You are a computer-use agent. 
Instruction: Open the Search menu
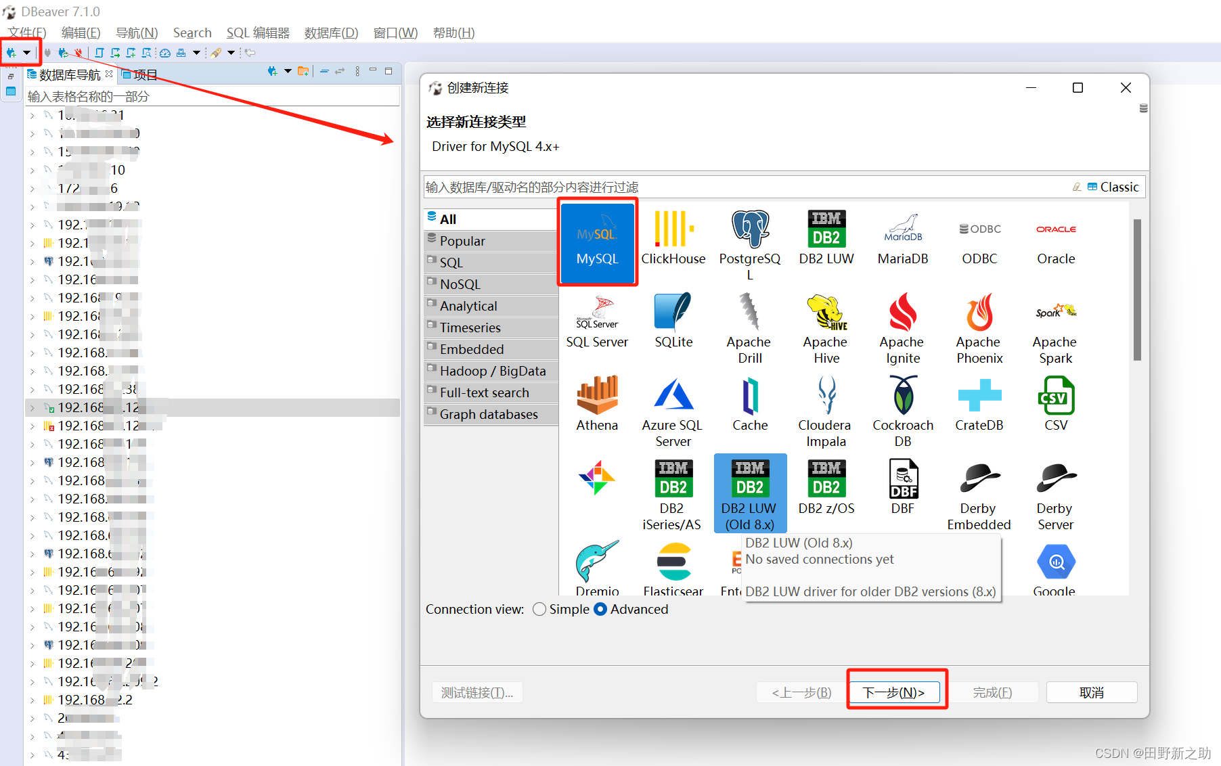pos(192,32)
